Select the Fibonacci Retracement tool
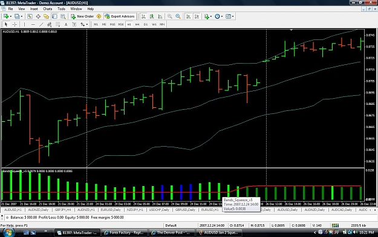This screenshot has height=237, width=378. [x=57, y=24]
